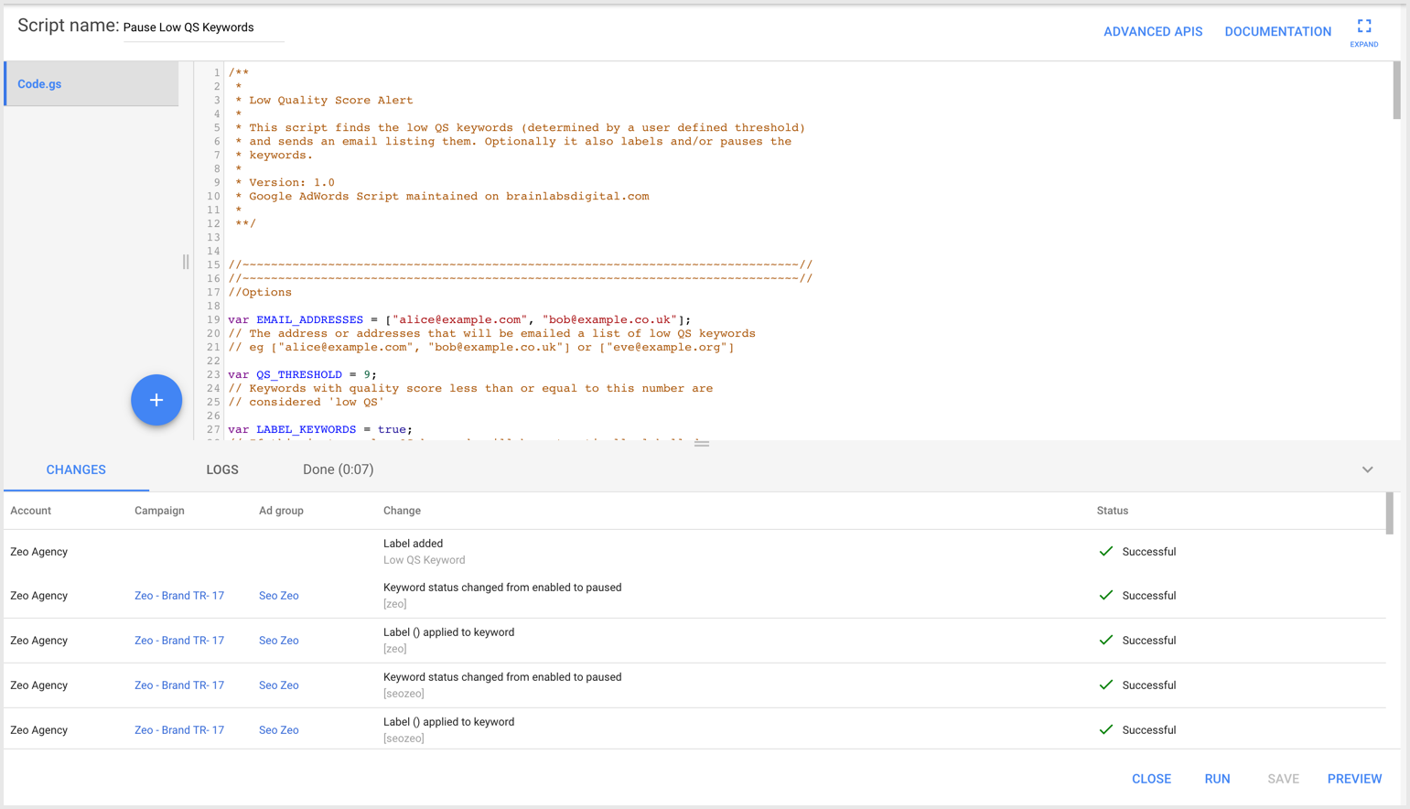Click the green checkmark on the Label added row
The height and width of the screenshot is (809, 1410).
tap(1106, 551)
